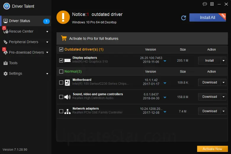231x154 pixels.
Task: Click the Intel(R) HD Graphics 510 text
Action: pos(90,62)
